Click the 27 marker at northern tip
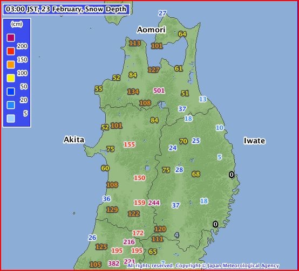Image resolution: width=299 pixels, height=271 pixels. click(162, 13)
